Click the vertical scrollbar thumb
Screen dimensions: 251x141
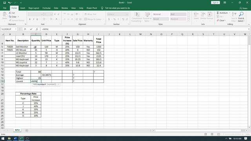(249, 40)
